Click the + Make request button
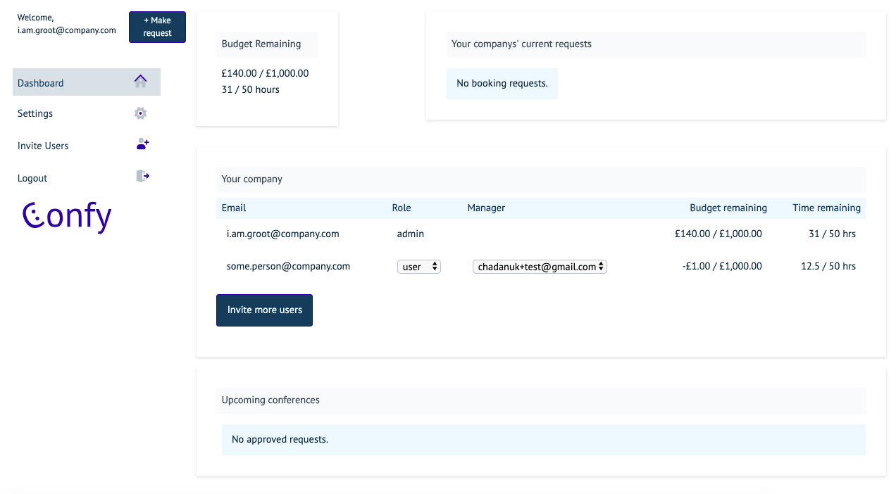The image size is (896, 494). 157,27
